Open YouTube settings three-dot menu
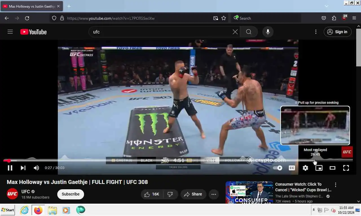The width and height of the screenshot is (361, 216). pos(316,32)
